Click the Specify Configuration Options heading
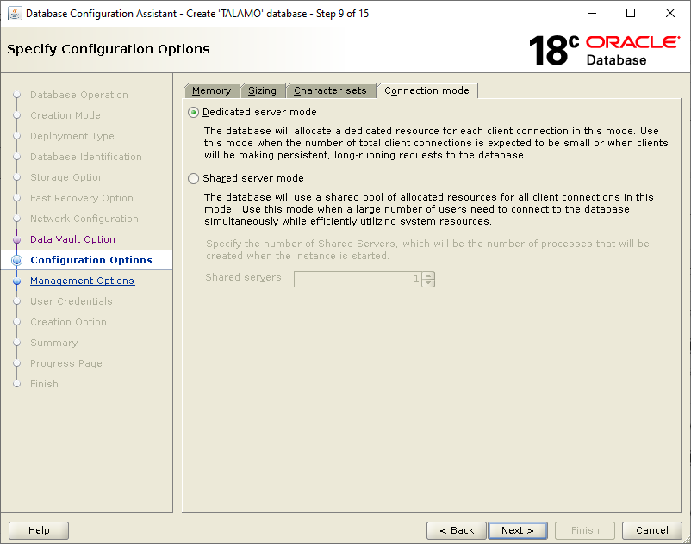 pos(109,49)
